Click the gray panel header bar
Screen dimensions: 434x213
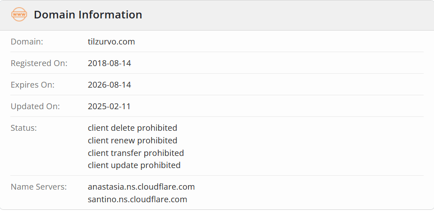(x=217, y=15)
